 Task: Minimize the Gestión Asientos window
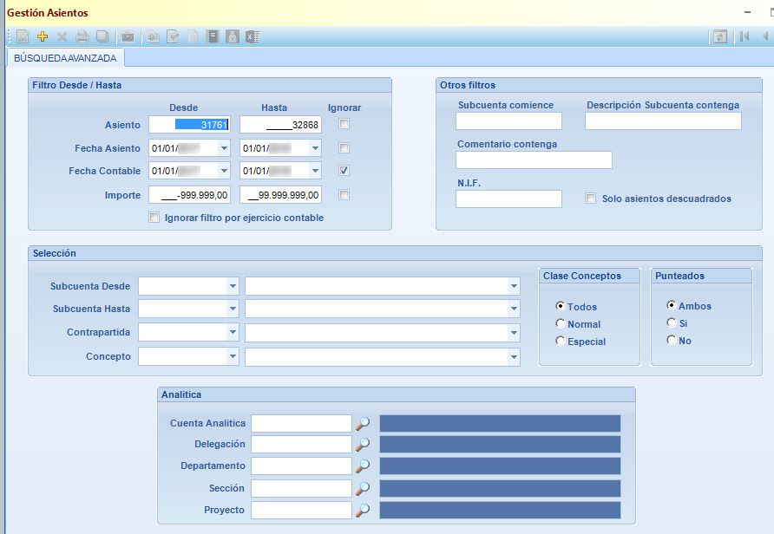pos(747,12)
